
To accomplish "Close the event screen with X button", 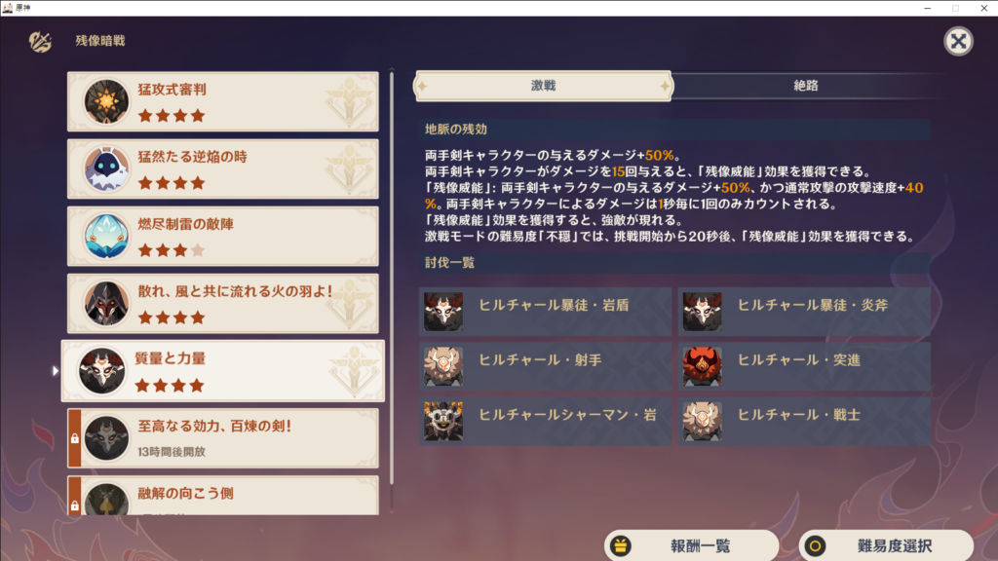I will click(x=958, y=41).
